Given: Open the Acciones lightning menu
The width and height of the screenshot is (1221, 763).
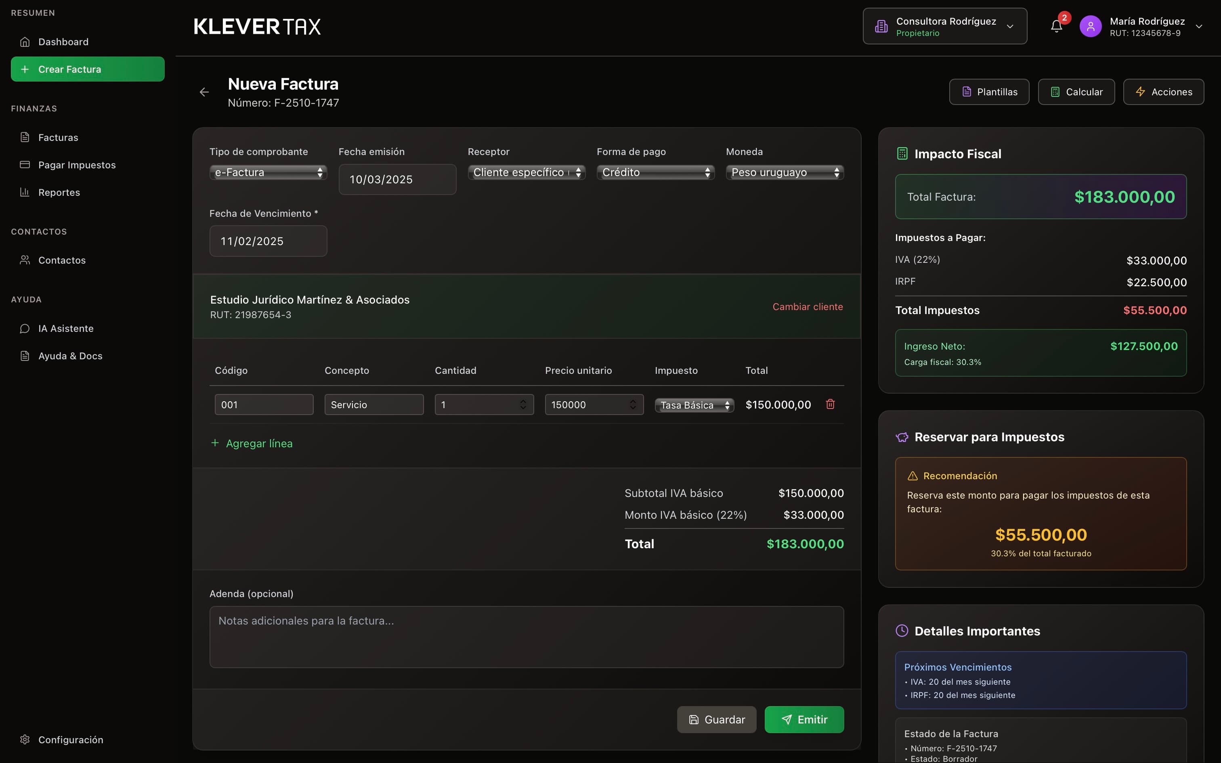Looking at the screenshot, I should [x=1163, y=92].
